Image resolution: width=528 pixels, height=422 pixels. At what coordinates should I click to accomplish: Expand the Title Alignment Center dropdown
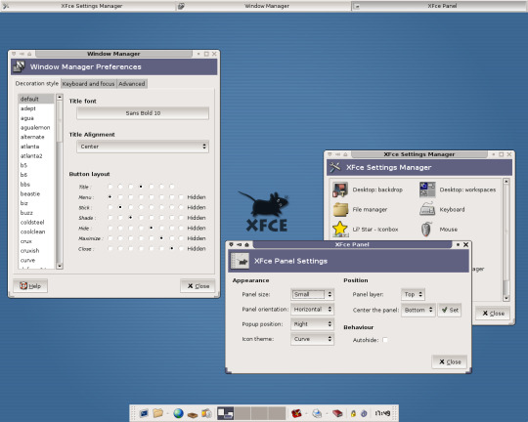point(143,147)
